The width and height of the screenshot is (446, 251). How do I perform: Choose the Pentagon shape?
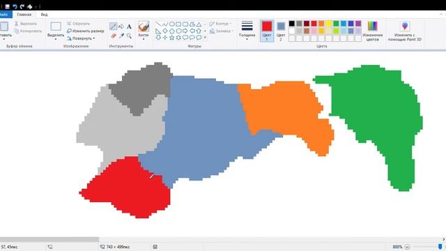(172, 31)
